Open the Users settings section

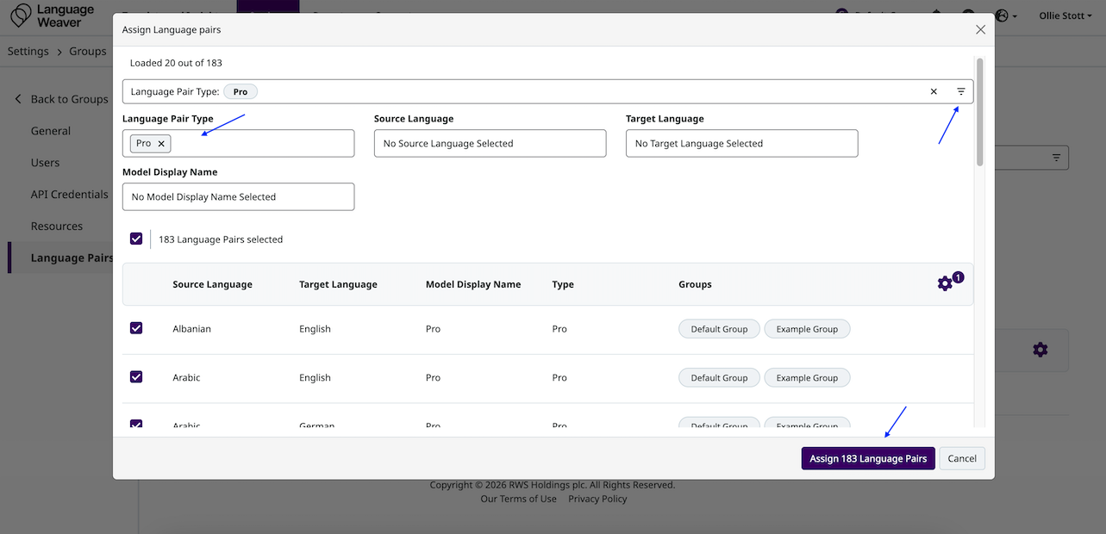pos(46,163)
